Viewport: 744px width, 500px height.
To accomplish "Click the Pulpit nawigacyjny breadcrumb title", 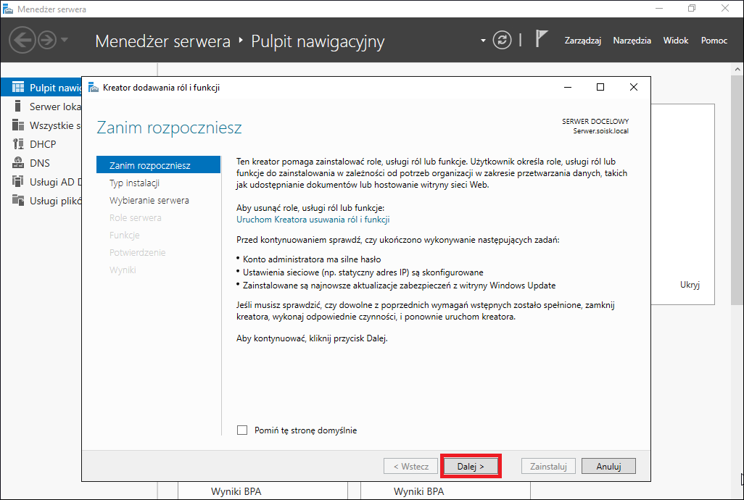I will (318, 41).
